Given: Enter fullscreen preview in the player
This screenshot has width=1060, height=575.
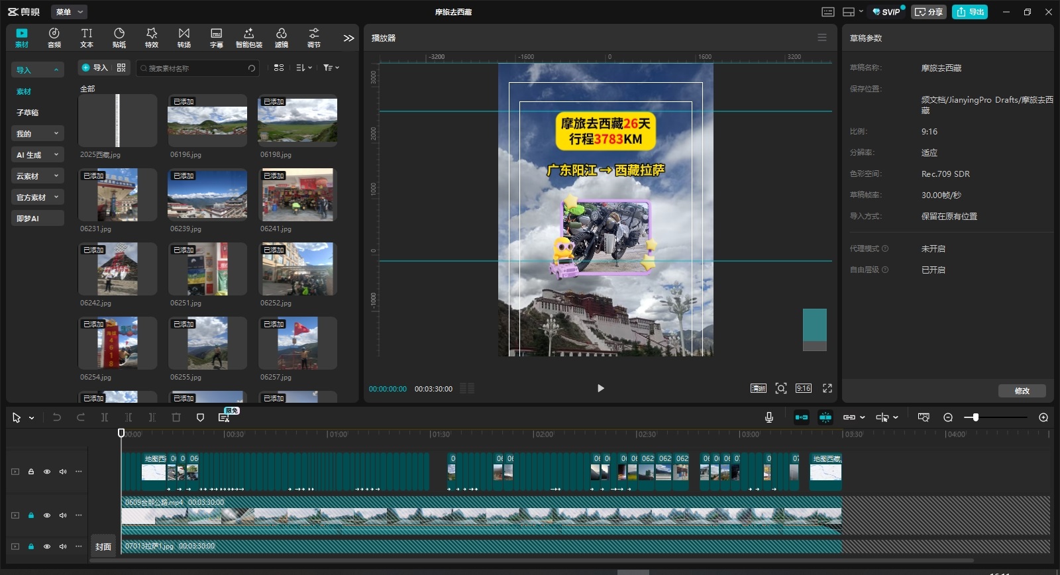Looking at the screenshot, I should pos(827,388).
